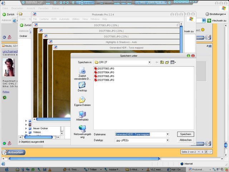This screenshot has height=172, width=229.
Task: Click the Antworten reply button
Action: 14,152
